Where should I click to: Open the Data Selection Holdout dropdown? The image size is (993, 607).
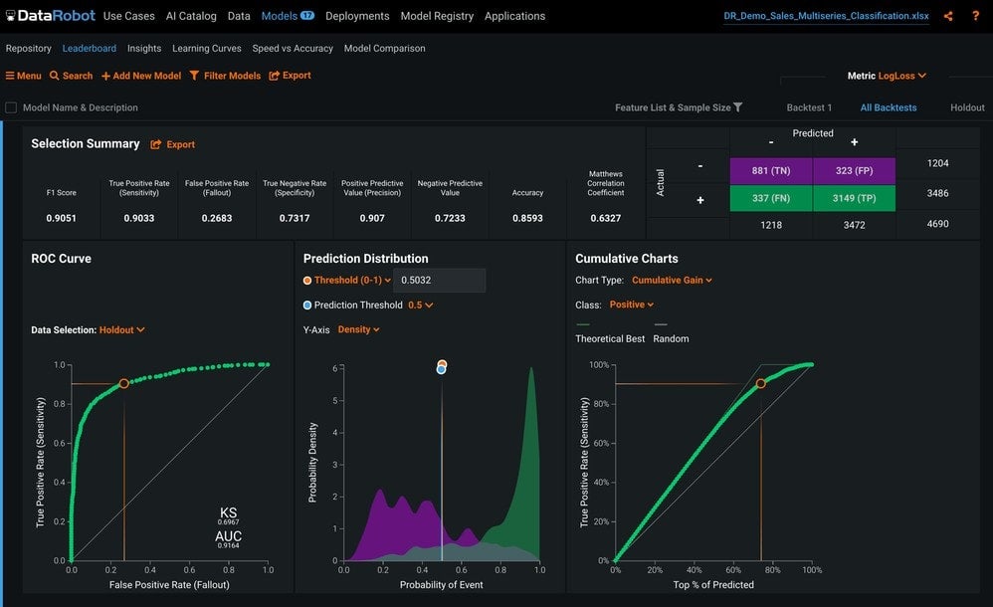click(121, 330)
